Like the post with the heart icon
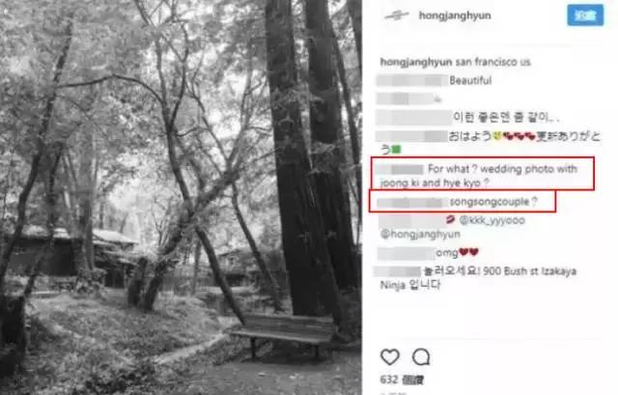This screenshot has width=618, height=395. pyautogui.click(x=390, y=357)
